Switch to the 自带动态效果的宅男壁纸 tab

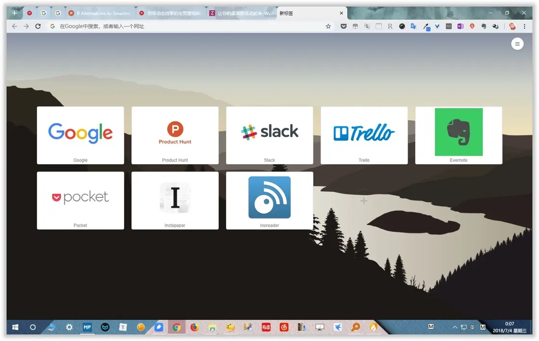(171, 13)
